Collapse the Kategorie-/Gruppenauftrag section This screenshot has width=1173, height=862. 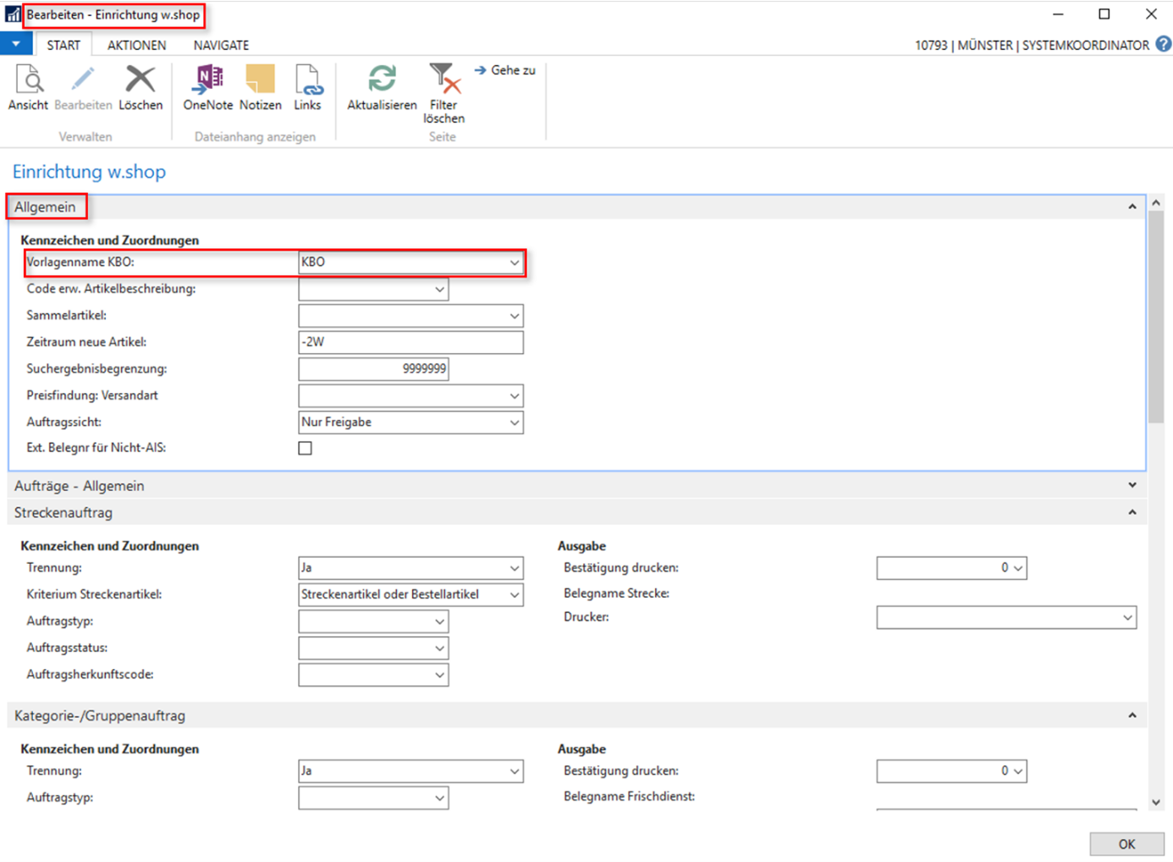(1132, 716)
